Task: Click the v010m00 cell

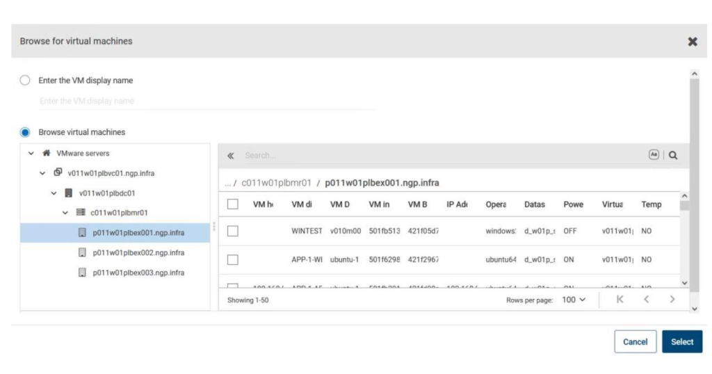Action: coord(346,231)
